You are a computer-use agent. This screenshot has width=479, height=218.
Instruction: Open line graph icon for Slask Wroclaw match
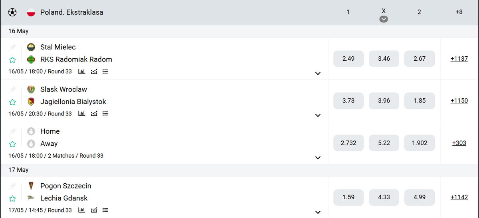point(94,114)
